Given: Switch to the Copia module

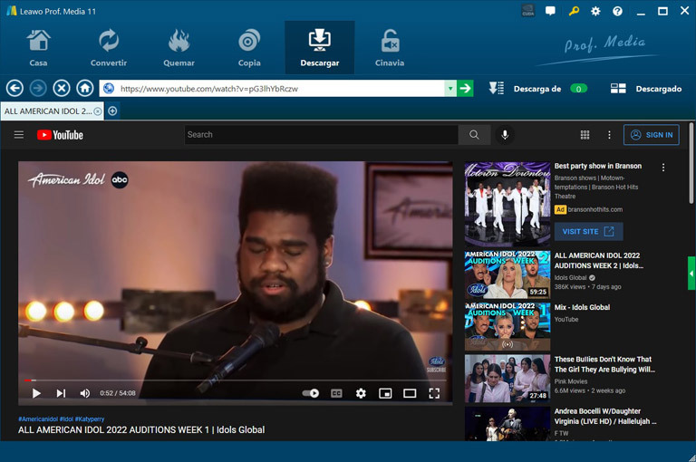Looking at the screenshot, I should tap(249, 48).
